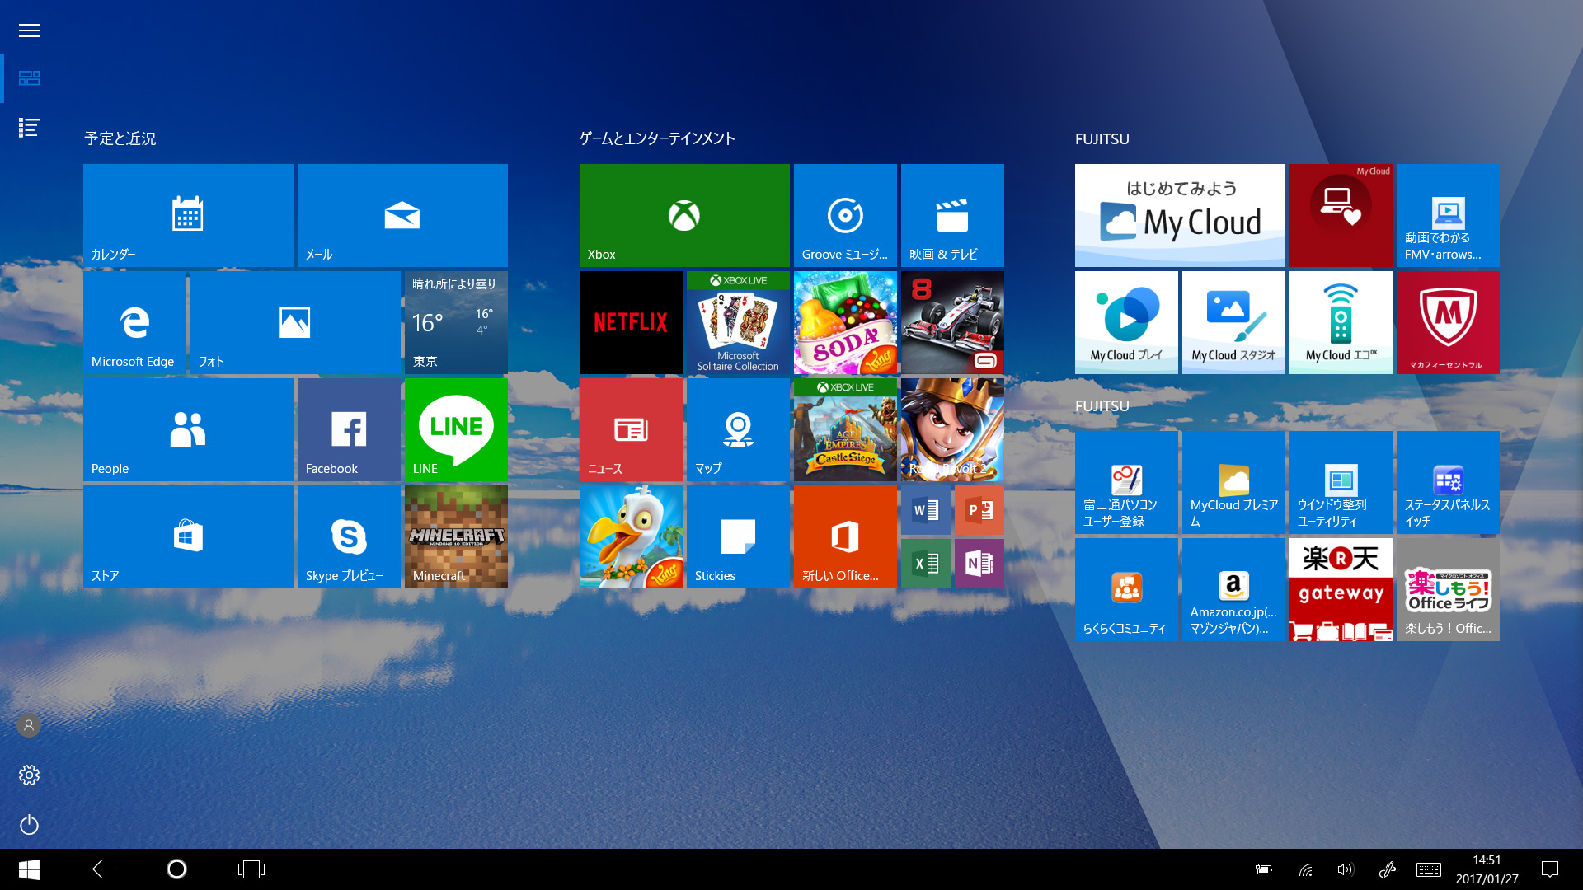This screenshot has height=890, width=1583.
Task: Open Movies & TV (映画 & テレビ) tile
Action: [x=952, y=215]
